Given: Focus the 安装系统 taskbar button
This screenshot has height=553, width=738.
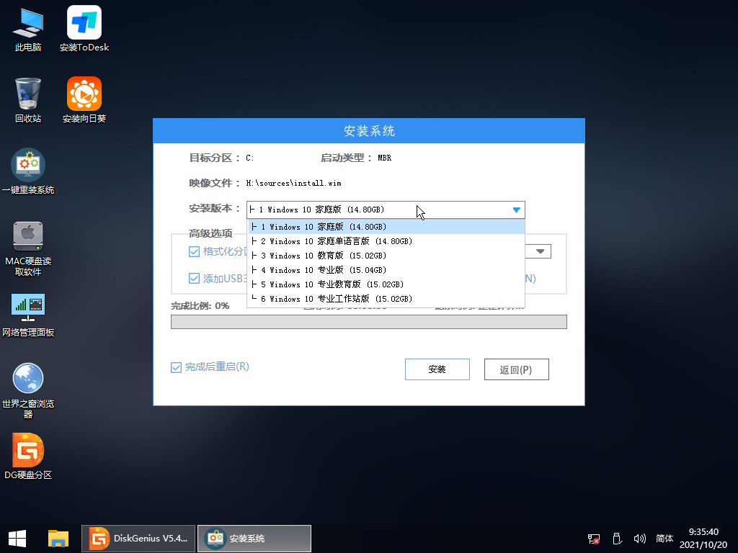Looking at the screenshot, I should 254,539.
